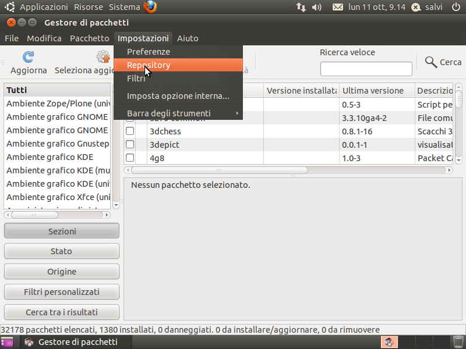Screen dimensions: 466x349
Task: Open the File menu
Action: tap(12, 38)
